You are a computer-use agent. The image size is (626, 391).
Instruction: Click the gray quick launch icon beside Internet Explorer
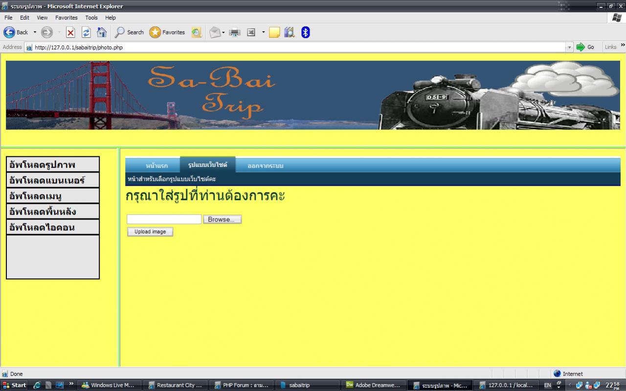click(x=48, y=385)
